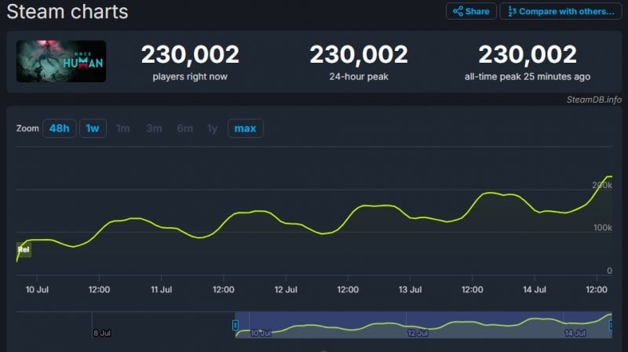Click the highlighted navigator range area
The width and height of the screenshot is (628, 352).
pyautogui.click(x=424, y=325)
